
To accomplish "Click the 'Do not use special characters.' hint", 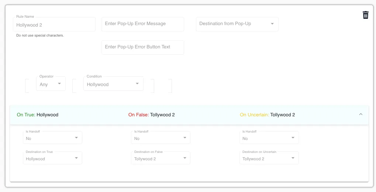I will pyautogui.click(x=40, y=35).
